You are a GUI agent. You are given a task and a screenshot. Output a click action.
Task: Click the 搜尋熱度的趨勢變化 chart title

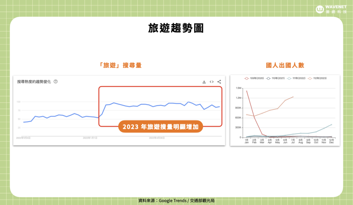[x=34, y=82]
